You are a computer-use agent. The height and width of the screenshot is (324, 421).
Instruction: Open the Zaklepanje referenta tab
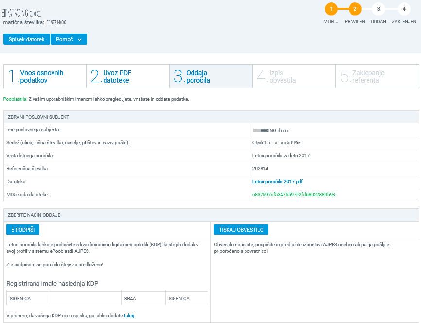[377, 76]
